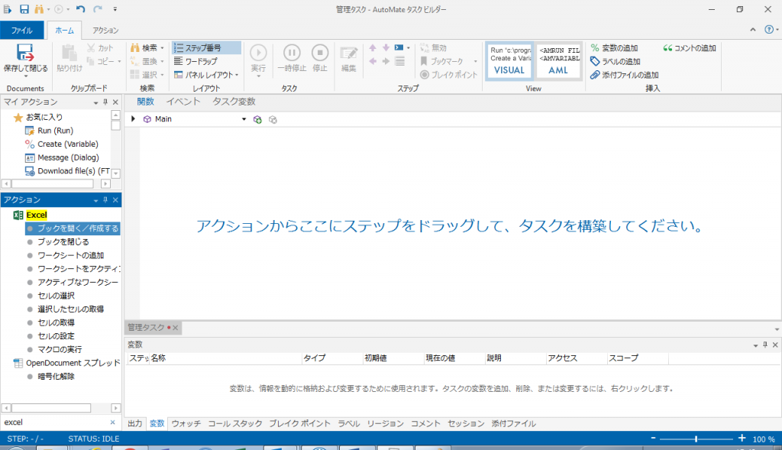Viewport: 782px width, 450px height.
Task: Click the Bookmark icon in Steps group
Action: (x=424, y=61)
